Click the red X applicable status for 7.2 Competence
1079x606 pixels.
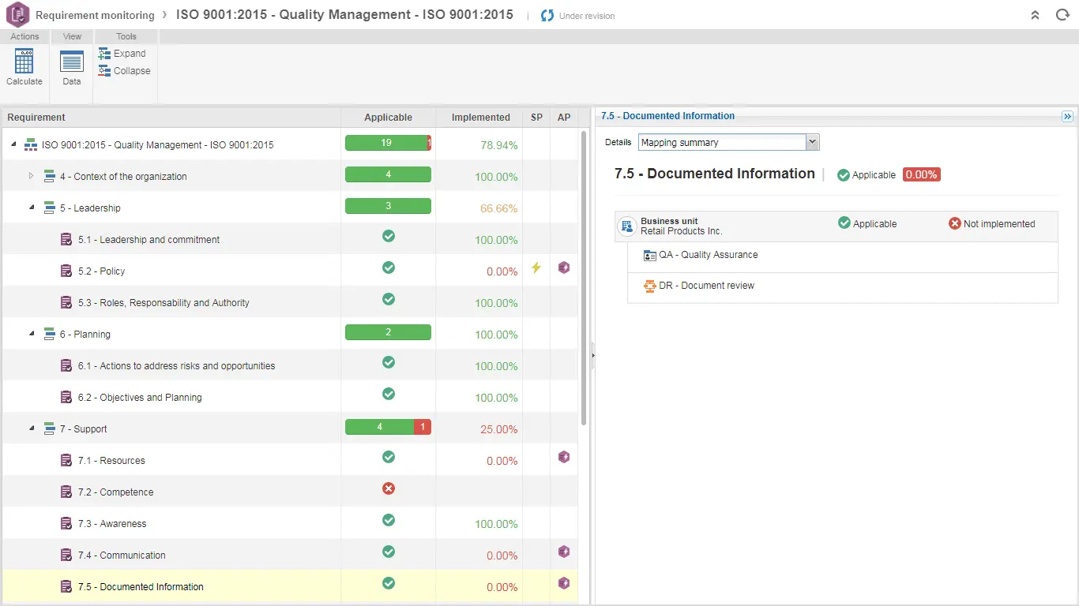[x=388, y=489]
